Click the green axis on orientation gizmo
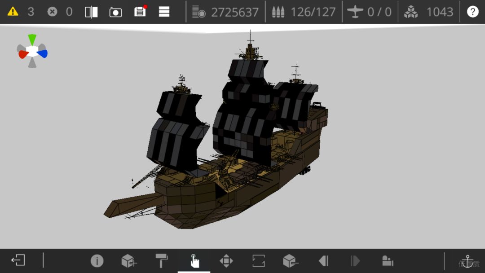485x273 pixels. [32, 40]
